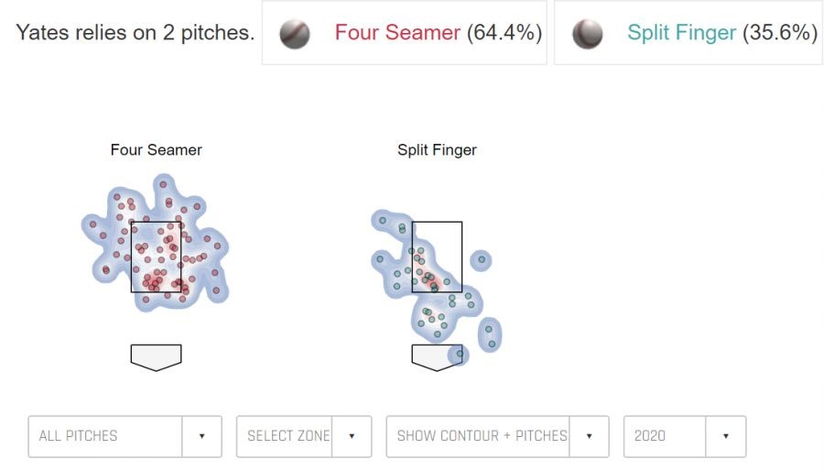The image size is (824, 470).
Task: Click the arrow on the All Pitches selector
Action: 201,436
